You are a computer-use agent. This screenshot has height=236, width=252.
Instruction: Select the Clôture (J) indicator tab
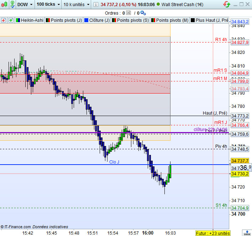pos(97,20)
